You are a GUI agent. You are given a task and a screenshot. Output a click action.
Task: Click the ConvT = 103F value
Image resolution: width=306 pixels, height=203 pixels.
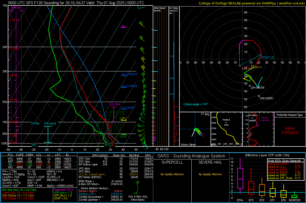36,177
